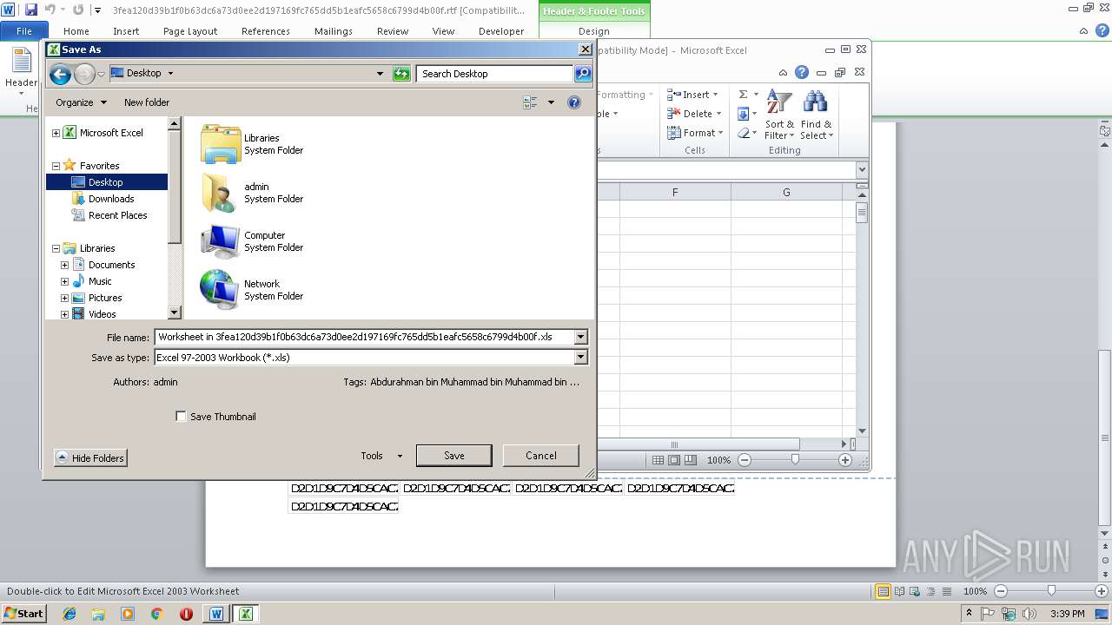The image size is (1112, 625).
Task: Click the New folder button
Action: [x=147, y=102]
